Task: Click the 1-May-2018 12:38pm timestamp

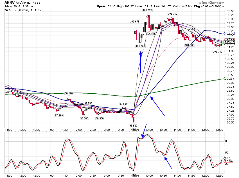Action: click(19, 6)
